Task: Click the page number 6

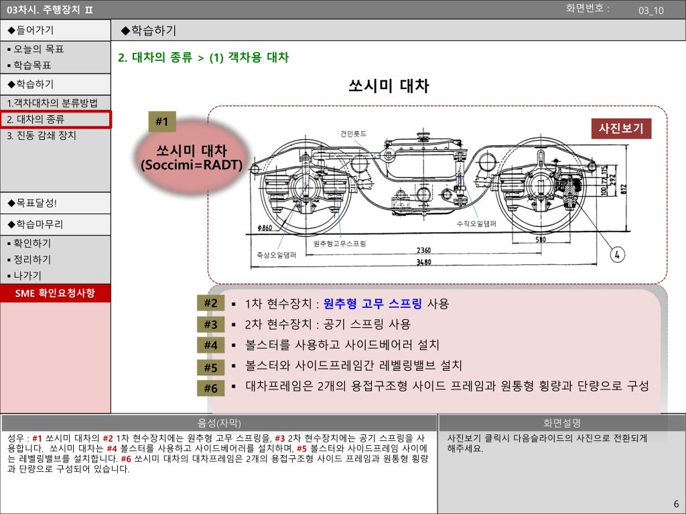Action: point(677,503)
